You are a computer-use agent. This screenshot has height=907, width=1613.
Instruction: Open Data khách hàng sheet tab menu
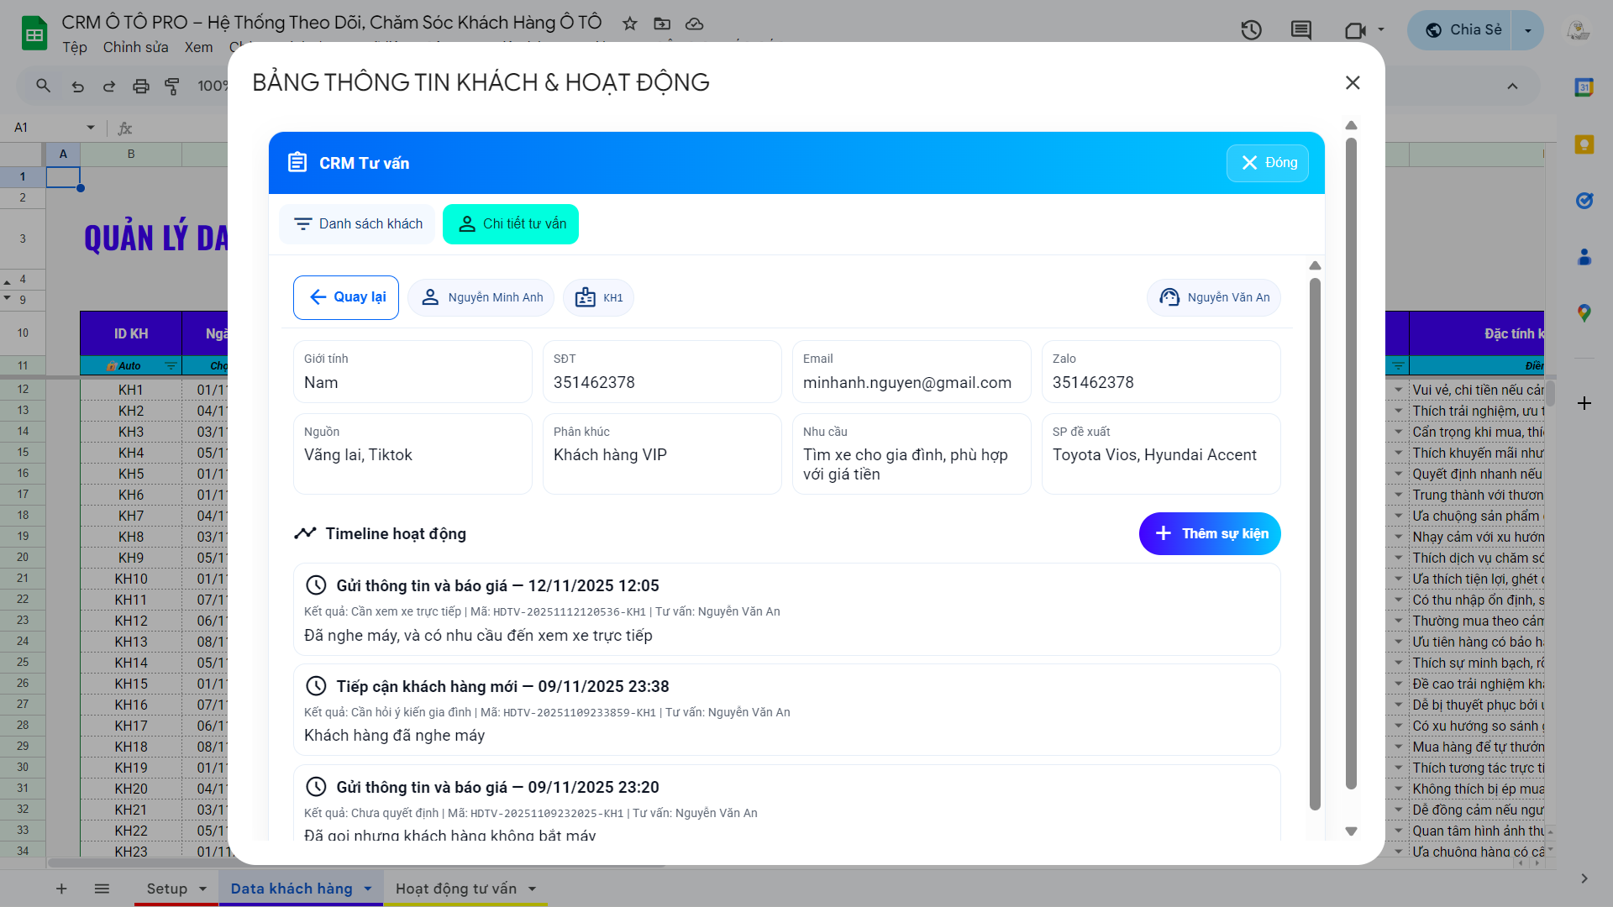click(368, 889)
